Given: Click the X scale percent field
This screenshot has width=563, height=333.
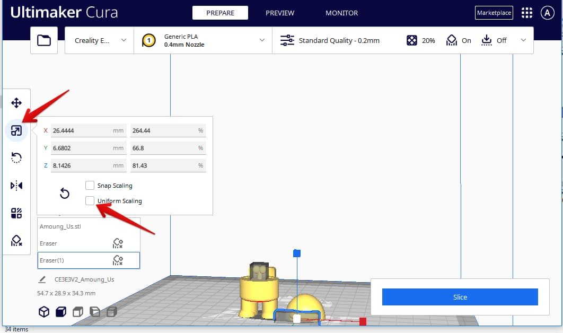Looking at the screenshot, I should click(x=168, y=130).
